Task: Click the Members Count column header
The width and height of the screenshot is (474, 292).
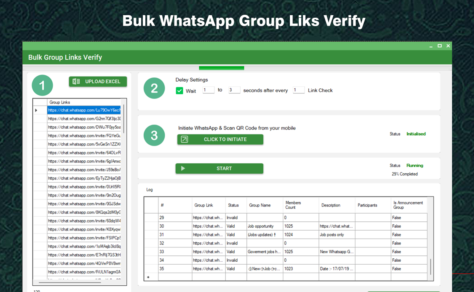Action: [x=301, y=205]
